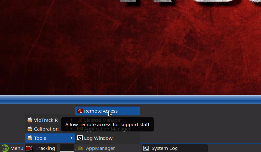Open the Calibration submenu entry
The width and height of the screenshot is (261, 152).
click(x=46, y=129)
